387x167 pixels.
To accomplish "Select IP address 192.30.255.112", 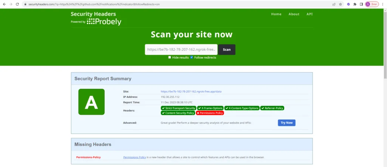I will (170, 97).
